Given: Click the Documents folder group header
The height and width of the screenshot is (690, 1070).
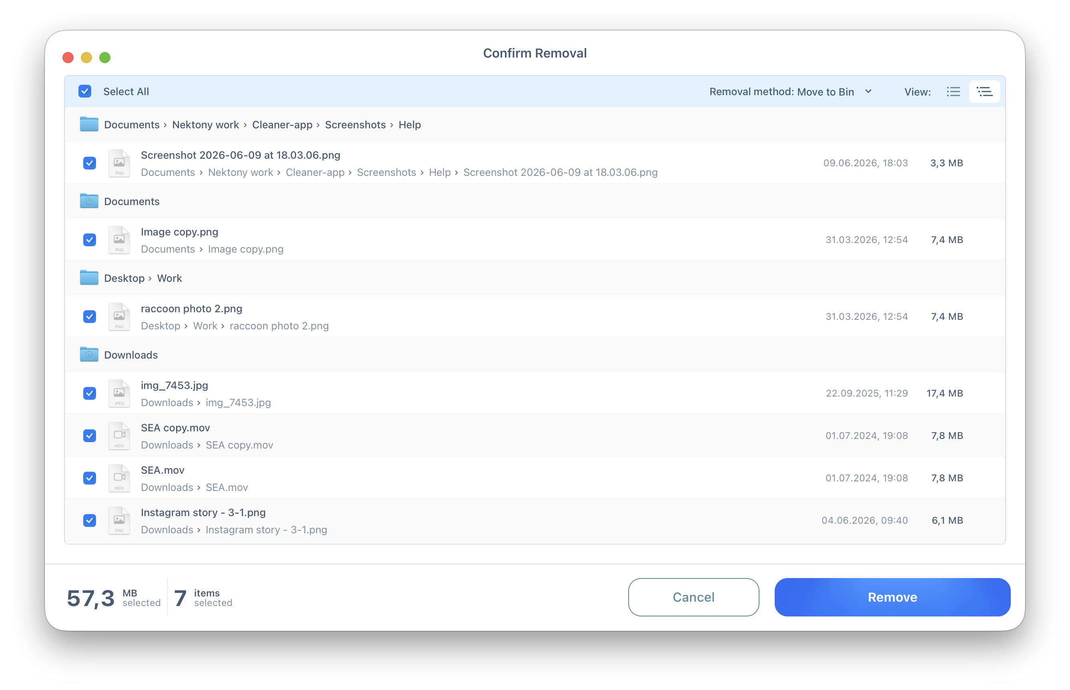Looking at the screenshot, I should coord(535,201).
